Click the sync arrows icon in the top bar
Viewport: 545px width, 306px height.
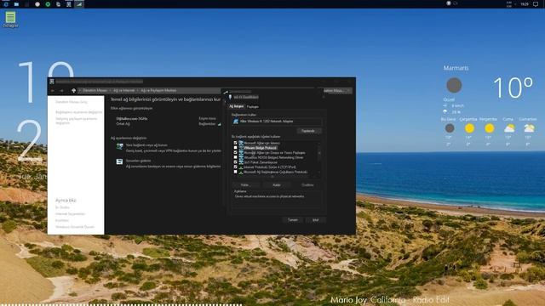[x=456, y=3]
